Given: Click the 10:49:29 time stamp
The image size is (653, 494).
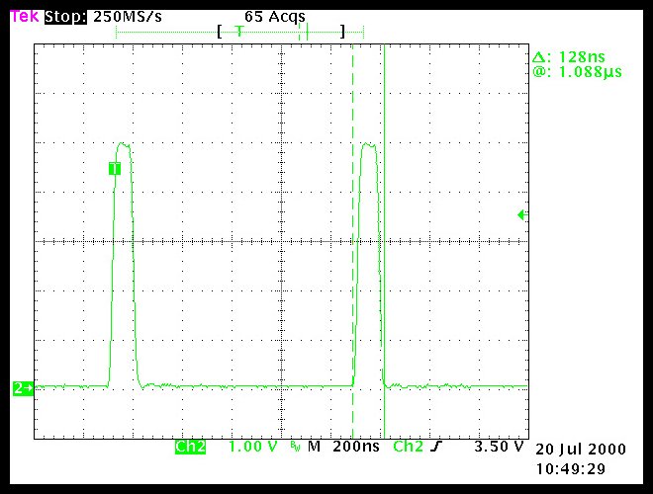Looking at the screenshot, I should click(570, 469).
